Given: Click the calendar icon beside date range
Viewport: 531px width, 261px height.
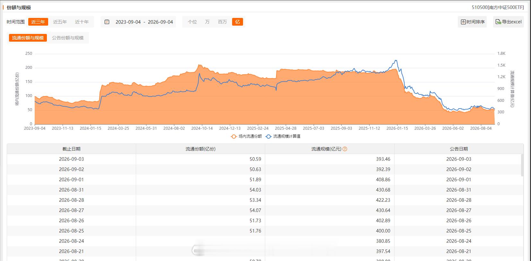Looking at the screenshot, I should click(107, 22).
